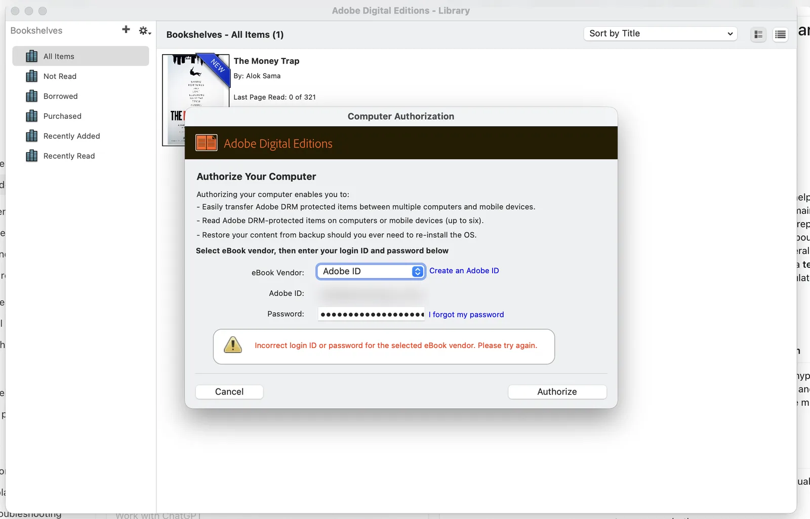Screen dimensions: 810x519
Task: Click the Authorize button
Action: click(557, 392)
